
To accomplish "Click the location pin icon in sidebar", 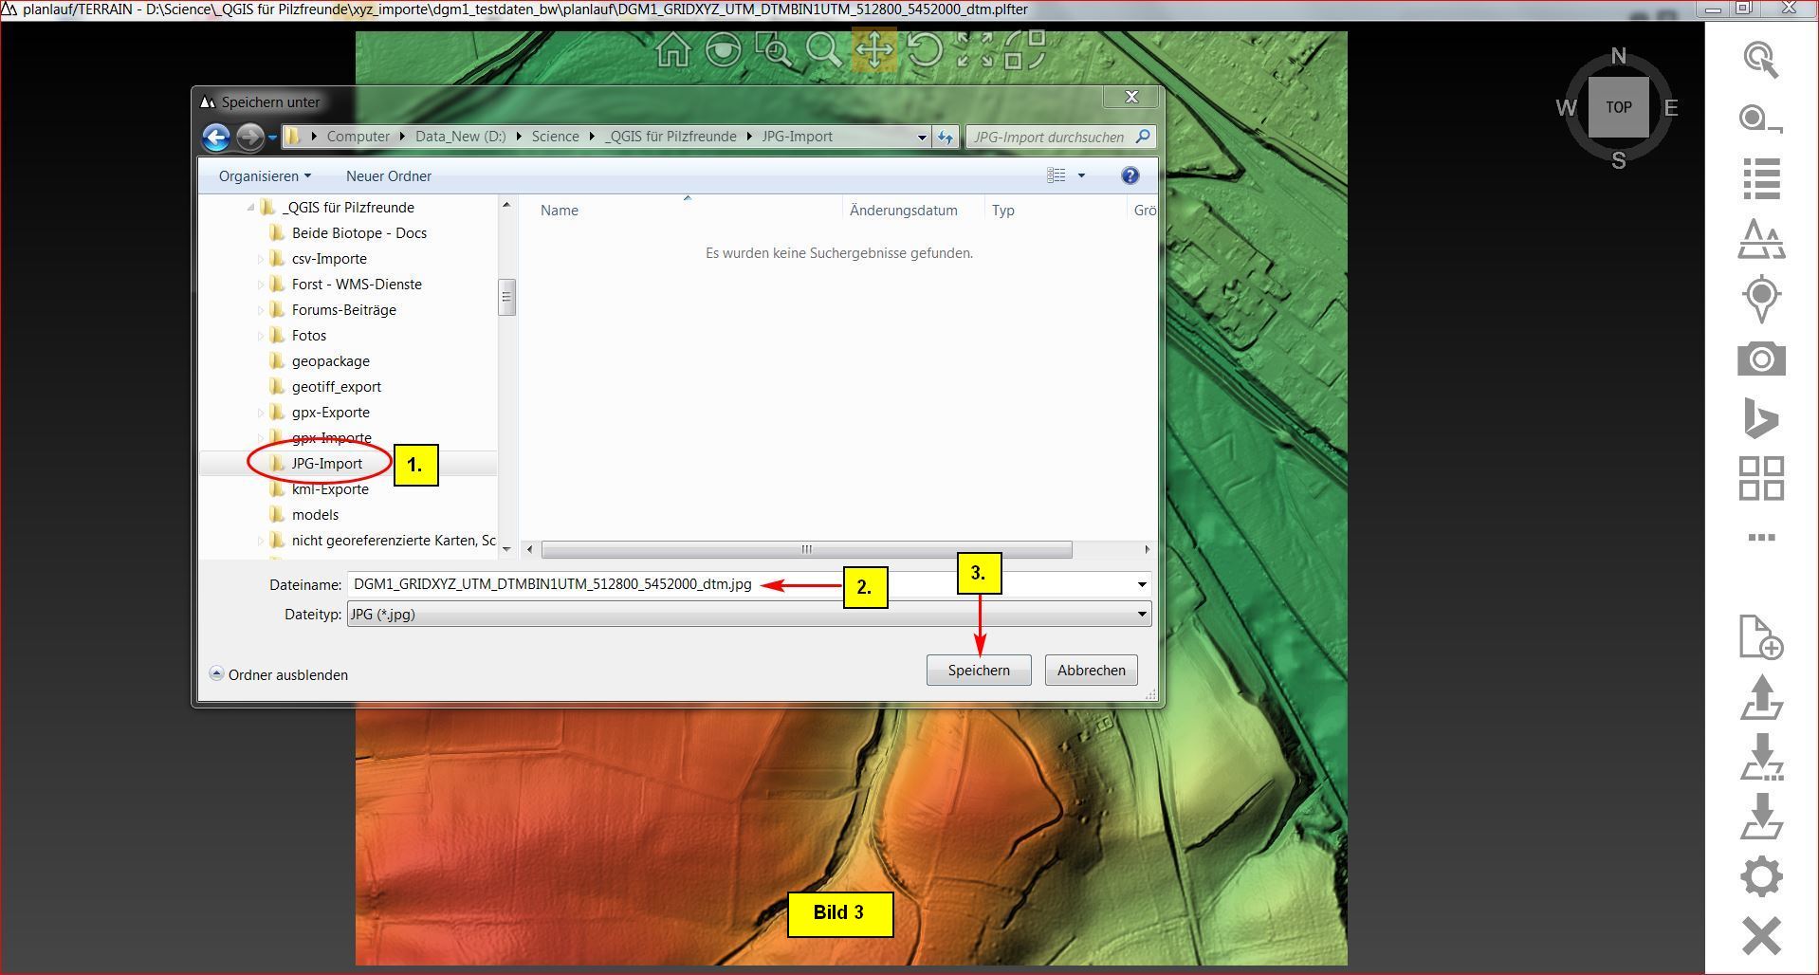I will tap(1761, 299).
